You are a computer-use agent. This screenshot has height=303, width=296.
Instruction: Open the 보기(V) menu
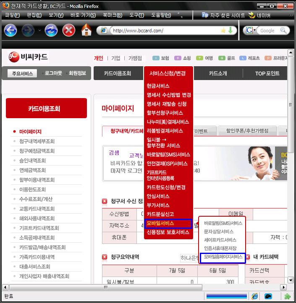(56, 15)
